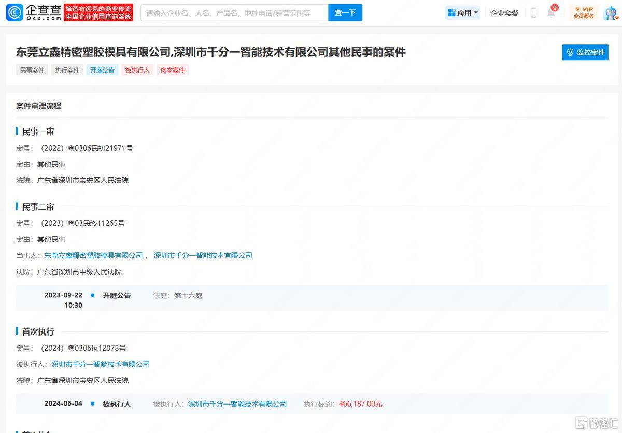This screenshot has width=622, height=433.
Task: Click the 法庭：第十六庭 text
Action: 178,296
